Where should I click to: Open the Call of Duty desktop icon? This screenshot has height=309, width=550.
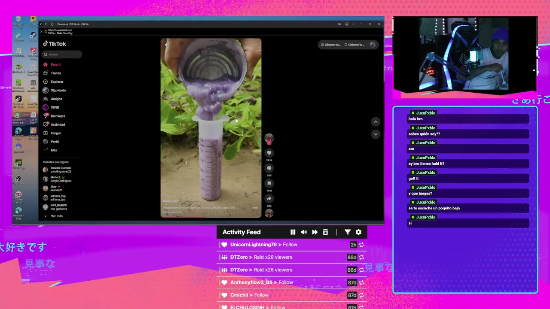point(33,118)
